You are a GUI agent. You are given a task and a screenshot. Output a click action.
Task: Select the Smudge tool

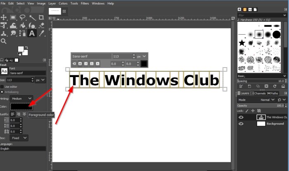(x=13, y=33)
